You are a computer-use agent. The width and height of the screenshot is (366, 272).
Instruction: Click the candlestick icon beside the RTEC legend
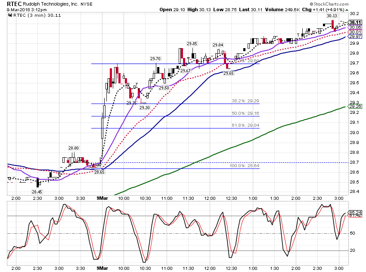pos(10,15)
